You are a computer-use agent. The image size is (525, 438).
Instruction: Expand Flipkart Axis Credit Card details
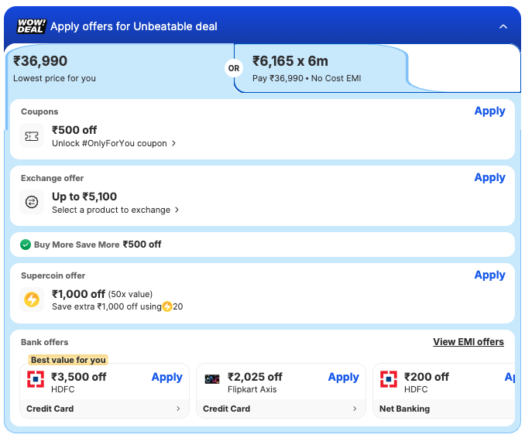click(x=355, y=409)
